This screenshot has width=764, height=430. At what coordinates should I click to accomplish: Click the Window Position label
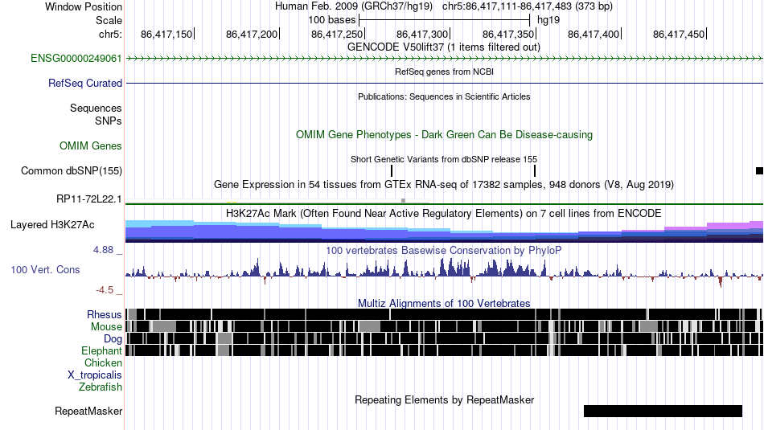pos(84,6)
